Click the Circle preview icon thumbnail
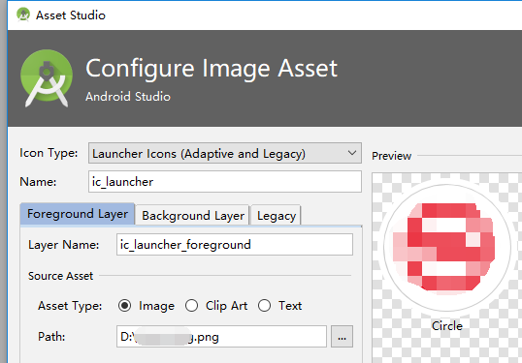Image resolution: width=522 pixels, height=363 pixels. point(447,248)
